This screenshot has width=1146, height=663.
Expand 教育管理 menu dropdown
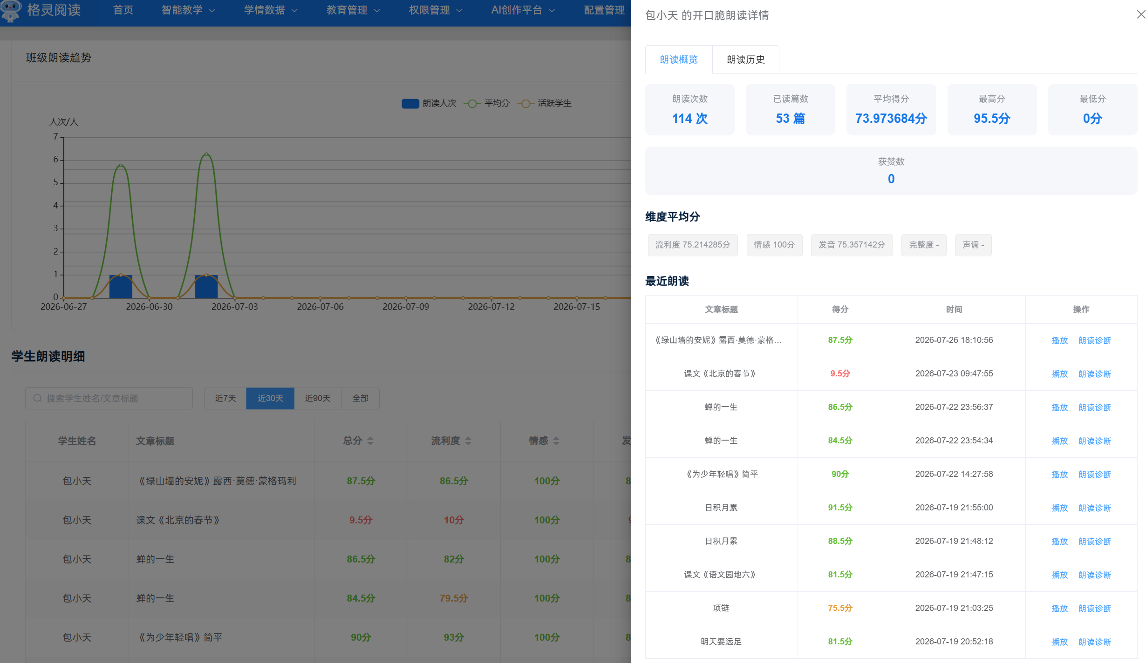(353, 10)
